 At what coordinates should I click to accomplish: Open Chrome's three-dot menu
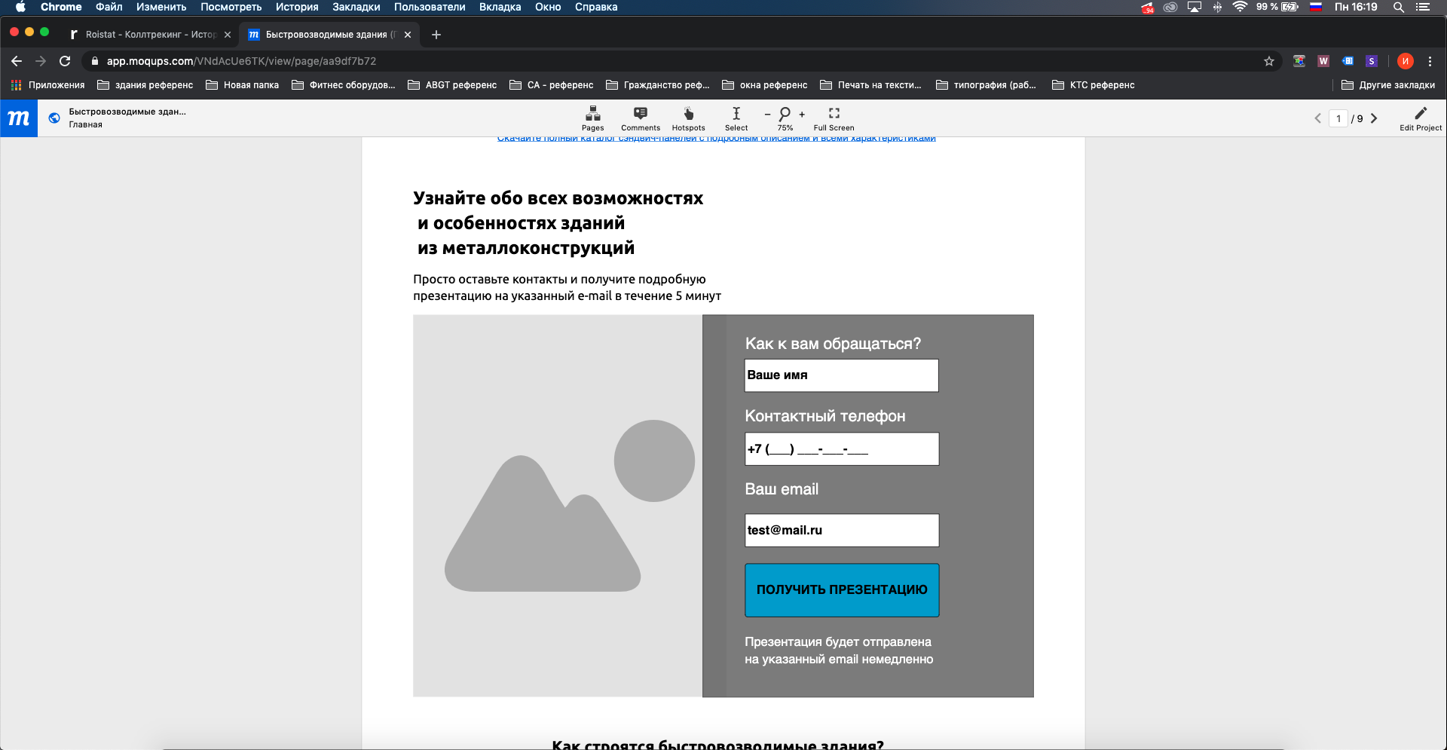point(1430,61)
